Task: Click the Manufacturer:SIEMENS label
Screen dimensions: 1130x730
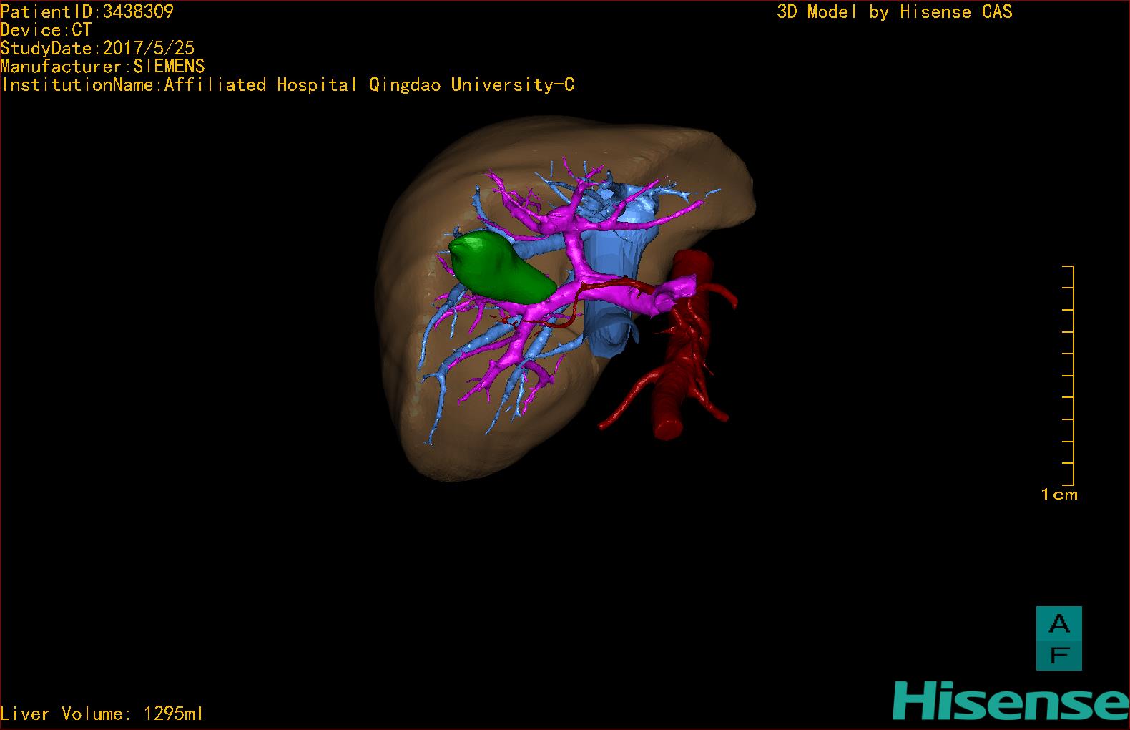Action: 102,67
